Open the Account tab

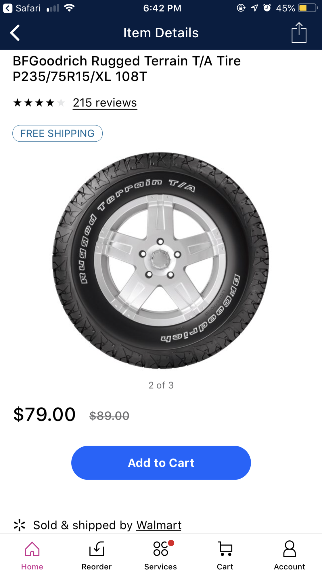(289, 555)
